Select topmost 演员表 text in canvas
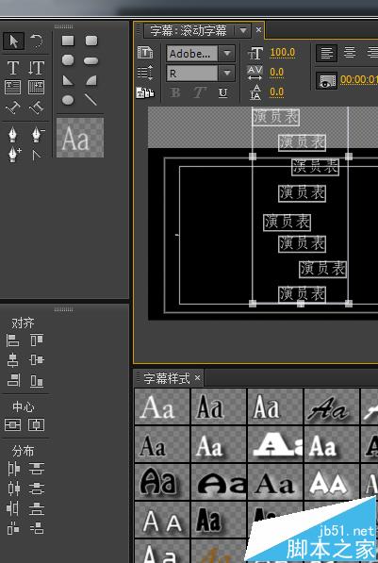Viewport: 378px width, 563px height. tap(275, 117)
